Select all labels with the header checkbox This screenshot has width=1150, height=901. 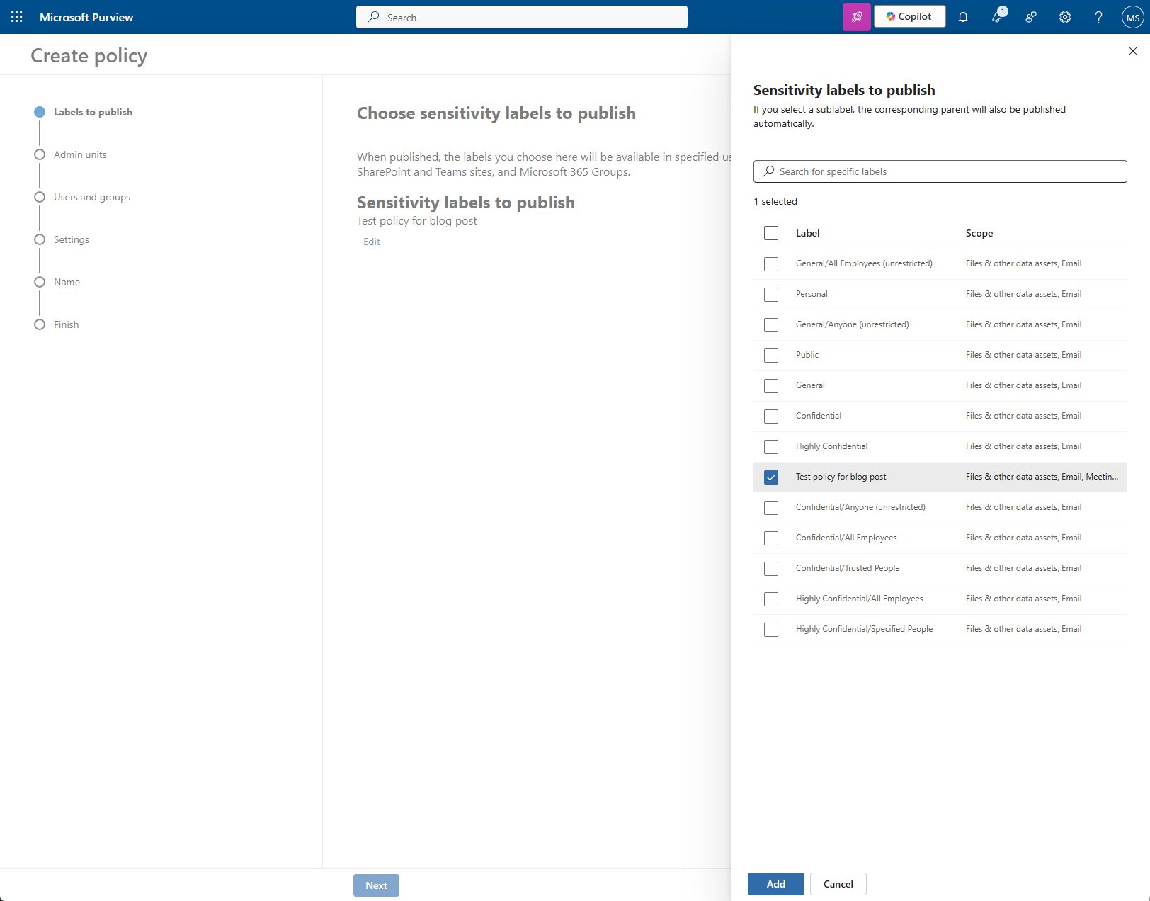(x=771, y=232)
